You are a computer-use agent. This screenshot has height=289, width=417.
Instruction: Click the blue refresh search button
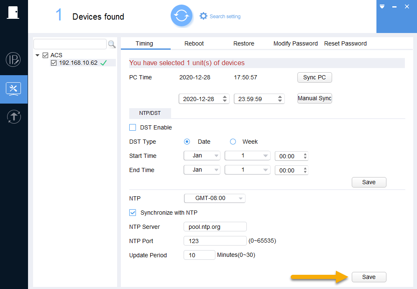point(182,16)
